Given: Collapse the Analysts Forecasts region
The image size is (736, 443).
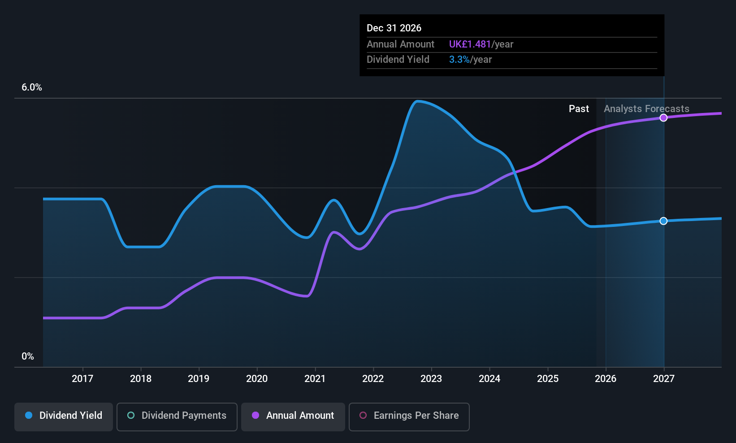Looking at the screenshot, I should coord(646,109).
